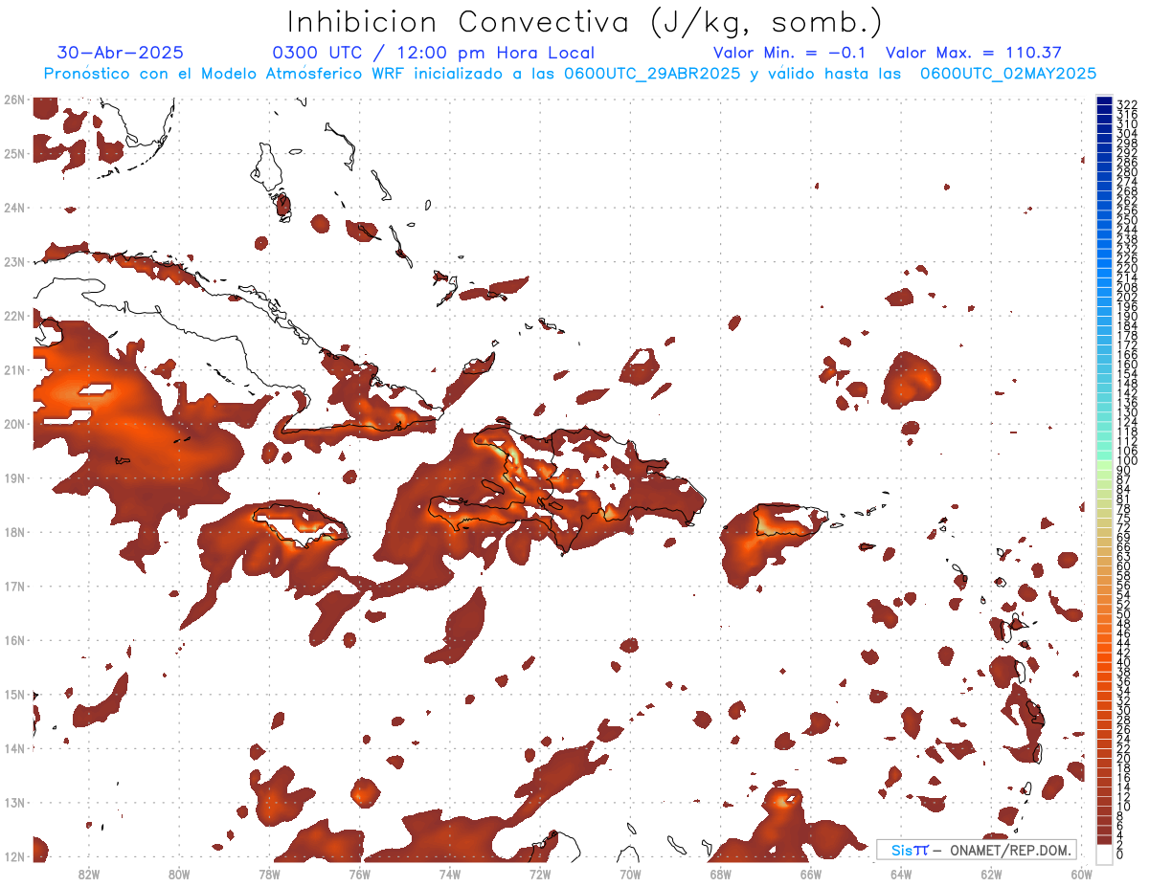The image size is (1149, 887).
Task: Click the 60W longitude label
Action: pyautogui.click(x=1081, y=874)
